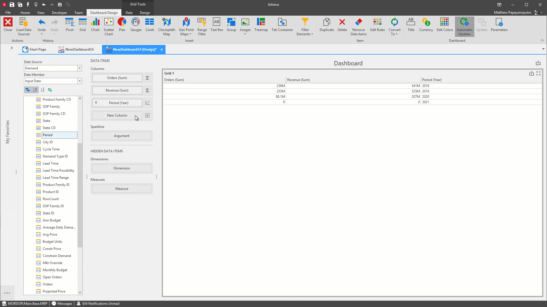Open the File menu
Viewport: 547px width, 307px height.
pos(8,13)
